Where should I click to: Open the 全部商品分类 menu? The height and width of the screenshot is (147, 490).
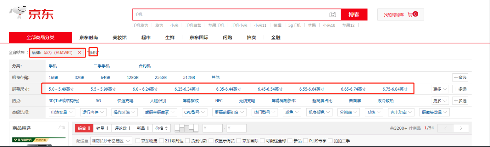coord(40,37)
